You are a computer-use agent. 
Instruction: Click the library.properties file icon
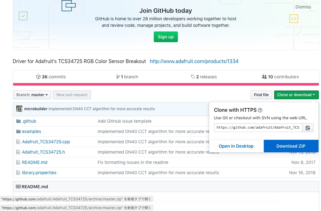[18, 173]
